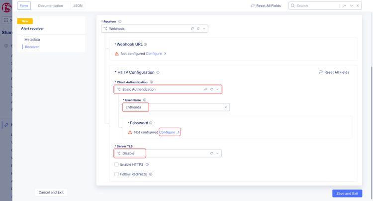Switch to the JSON tab
Viewport: 373px width, 201px height.
point(78,6)
